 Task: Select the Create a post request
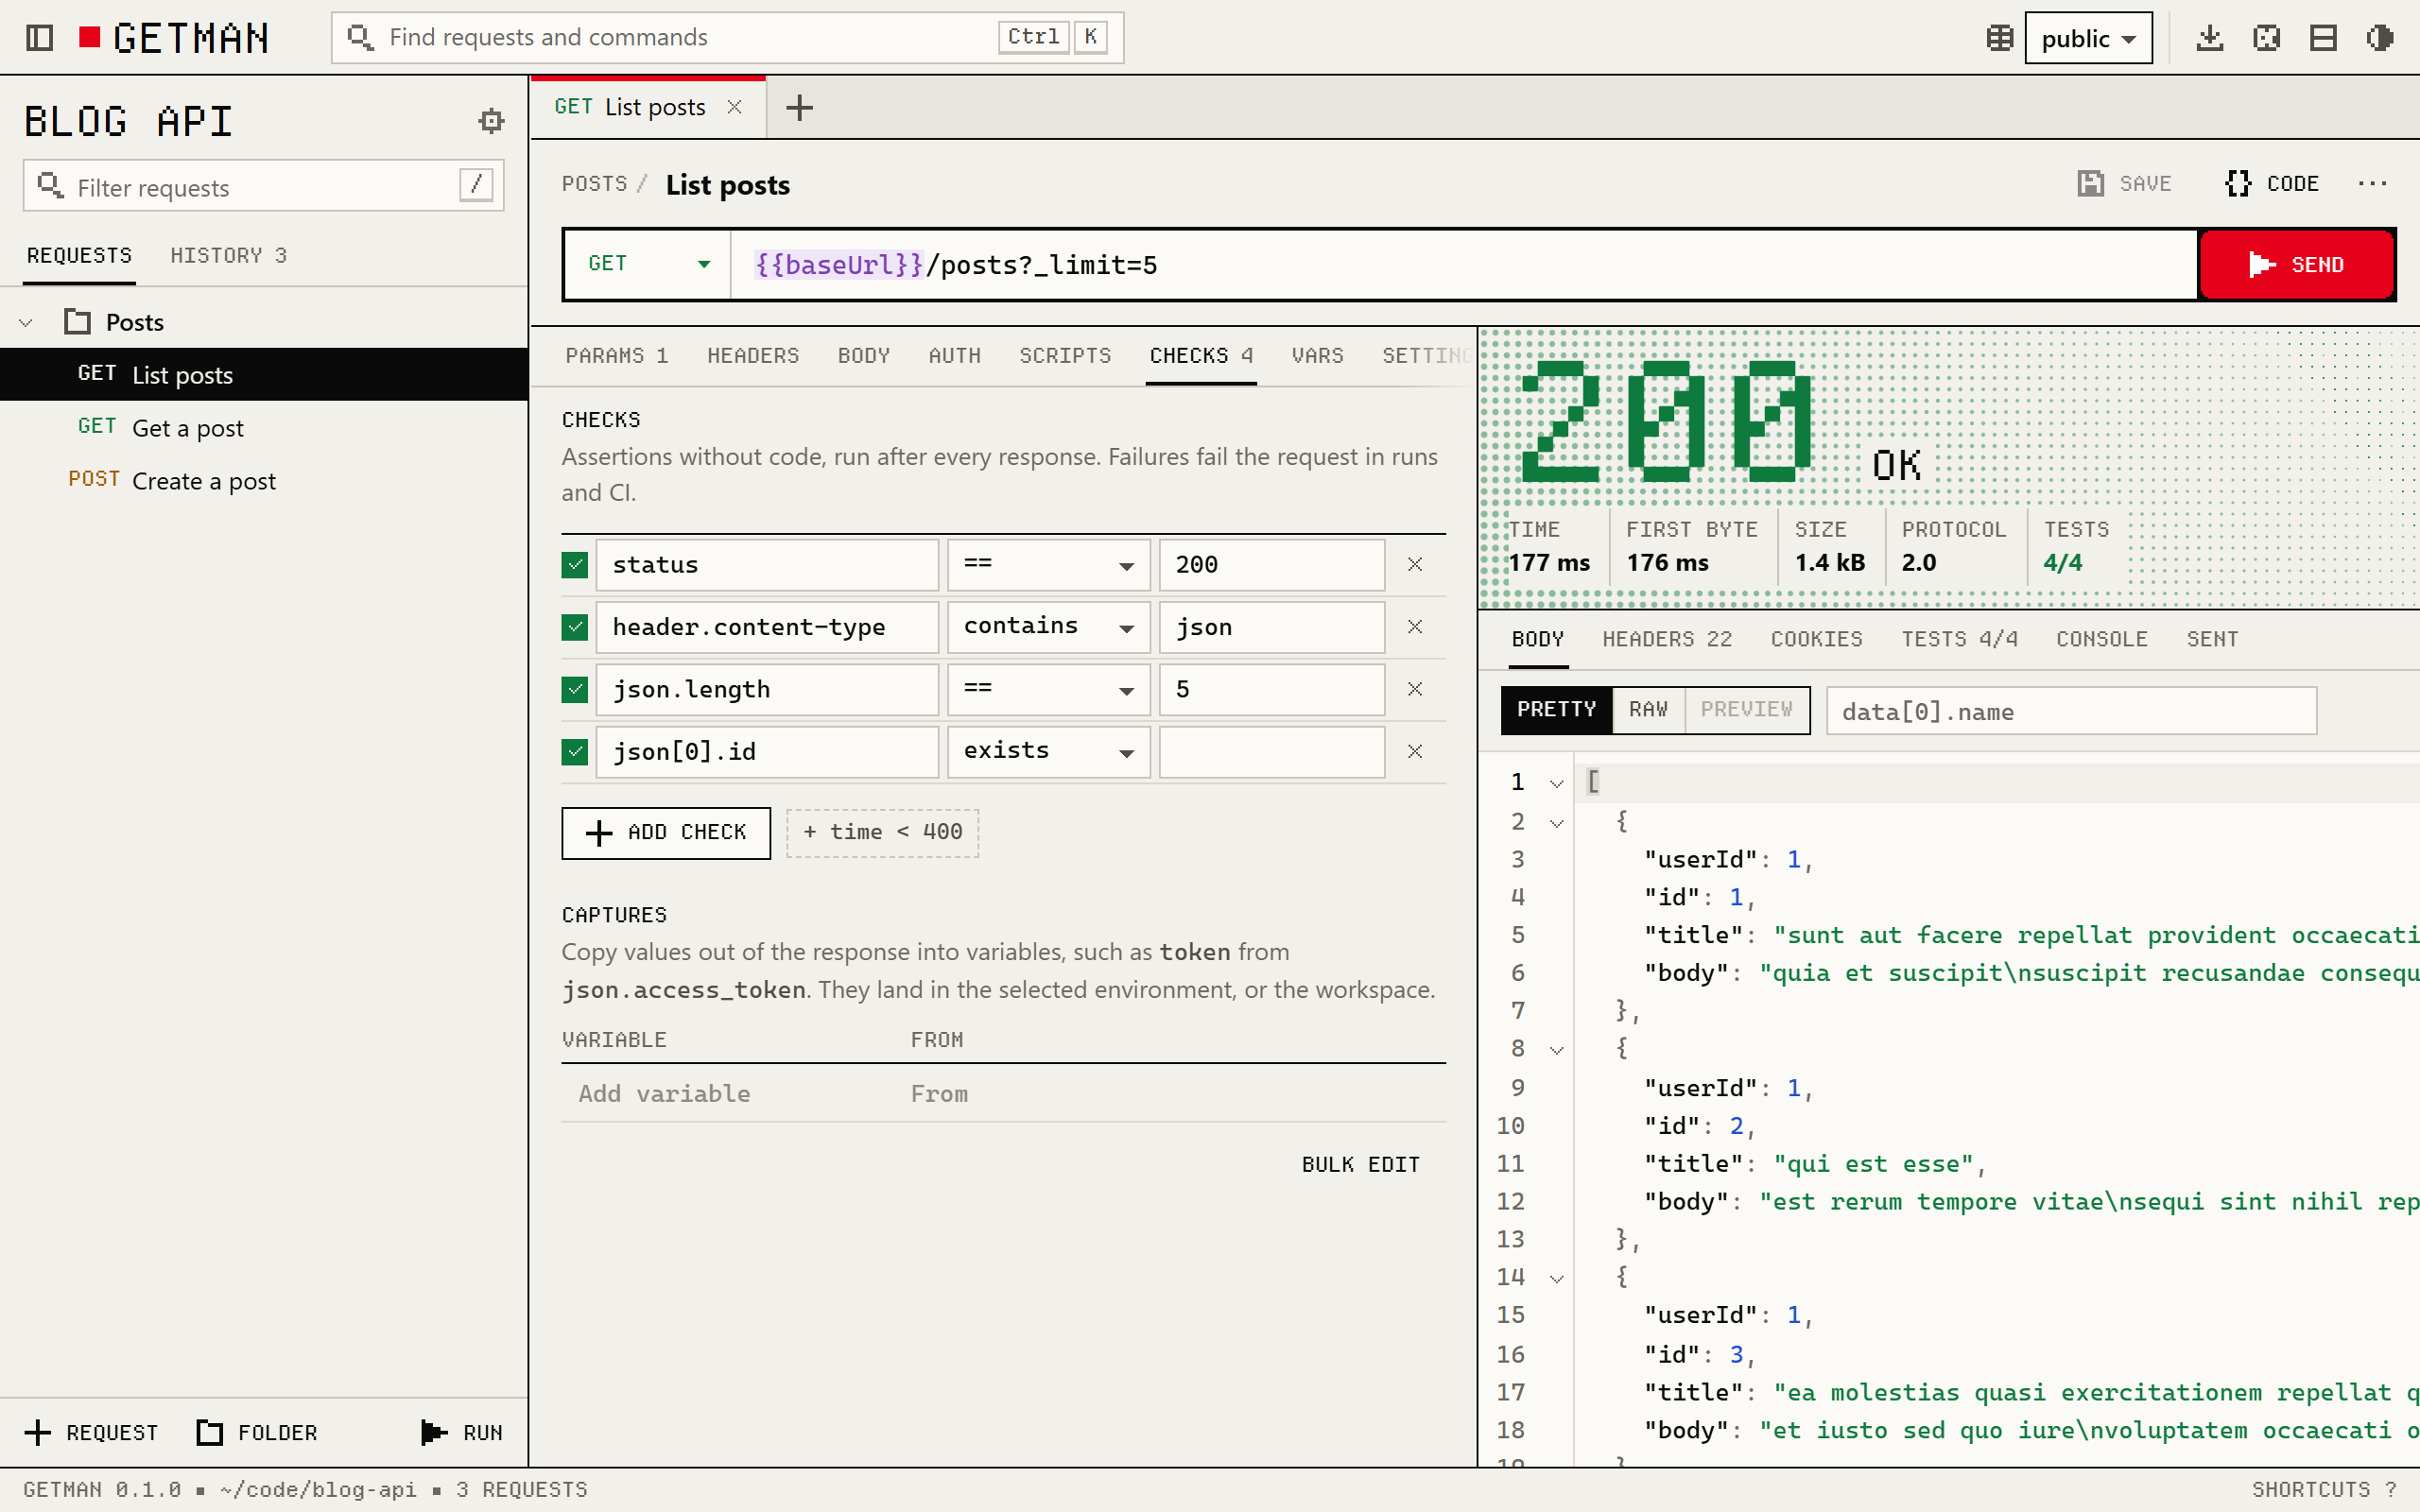[264, 481]
